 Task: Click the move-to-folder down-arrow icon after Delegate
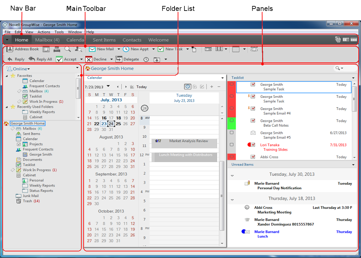157,59
